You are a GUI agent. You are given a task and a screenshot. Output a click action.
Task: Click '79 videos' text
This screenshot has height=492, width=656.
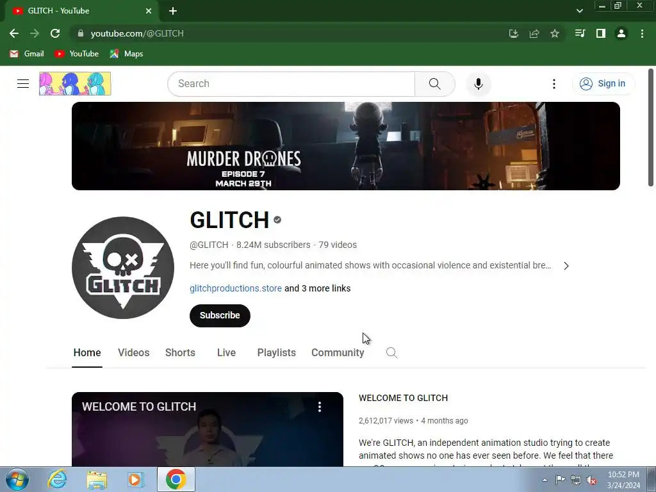pyautogui.click(x=338, y=245)
